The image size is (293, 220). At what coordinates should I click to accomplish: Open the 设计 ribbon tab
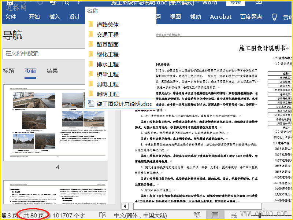[75, 17]
